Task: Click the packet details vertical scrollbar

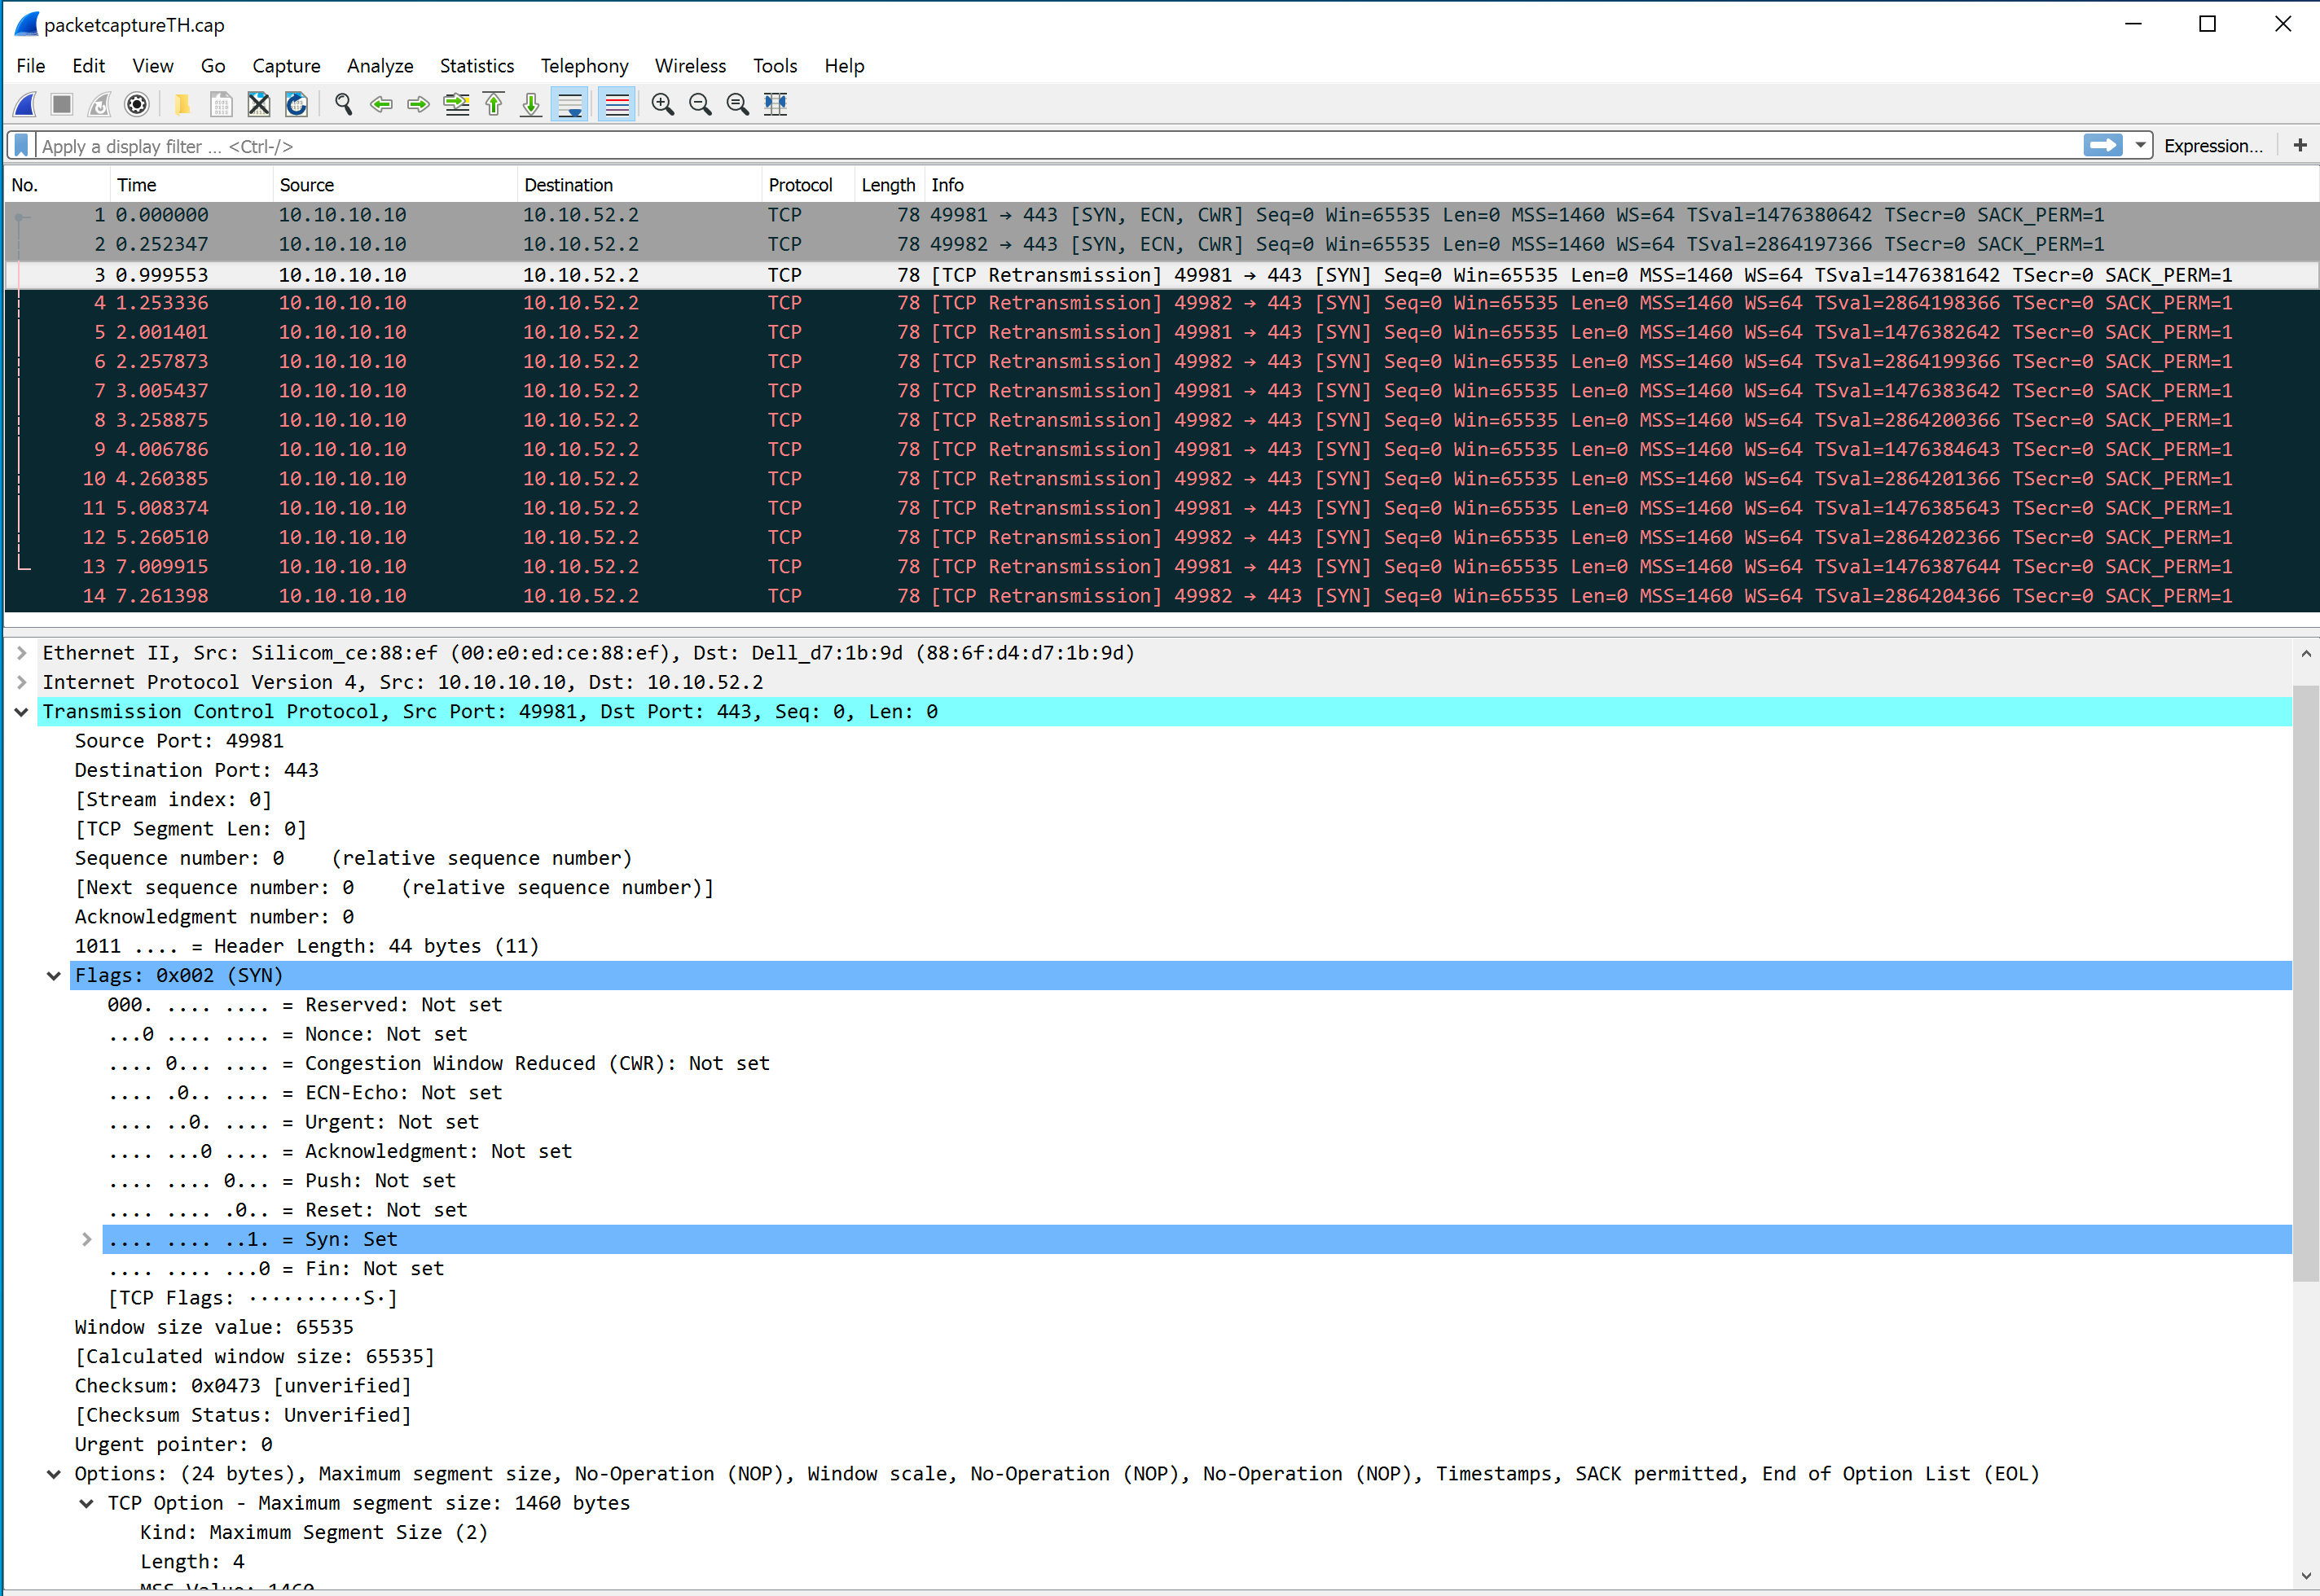Action: (x=2305, y=980)
